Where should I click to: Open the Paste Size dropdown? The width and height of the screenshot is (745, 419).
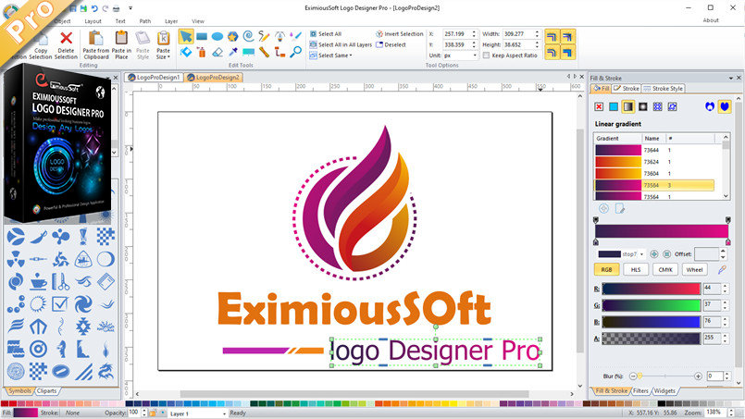click(x=163, y=45)
